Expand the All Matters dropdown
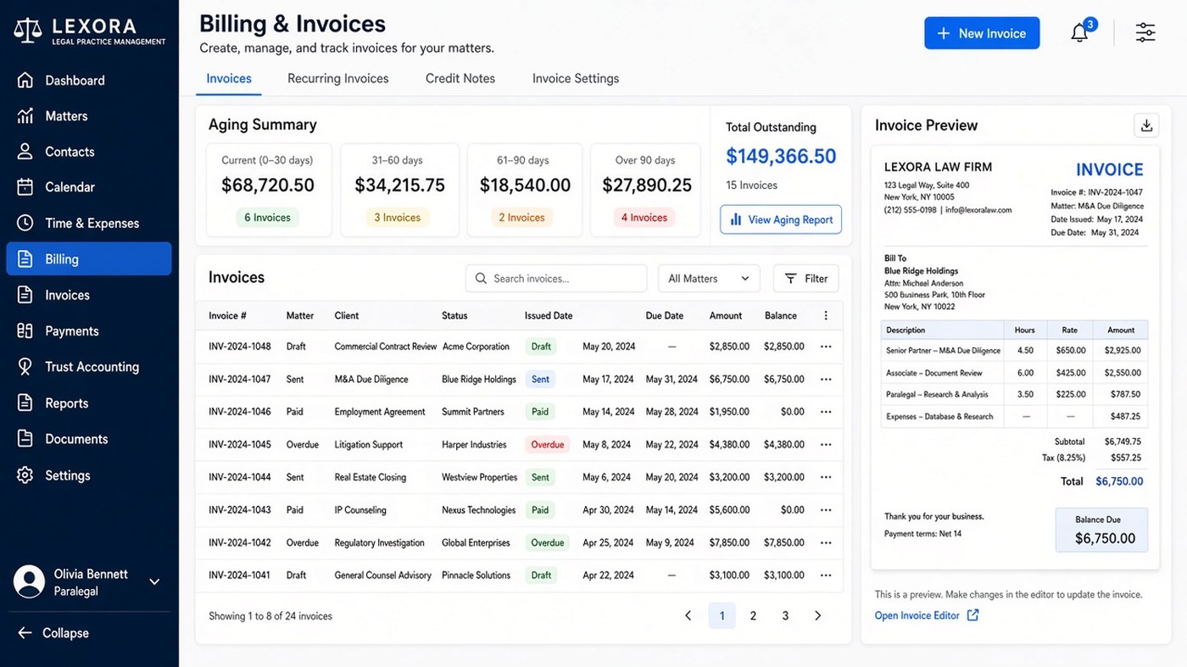 pos(709,278)
